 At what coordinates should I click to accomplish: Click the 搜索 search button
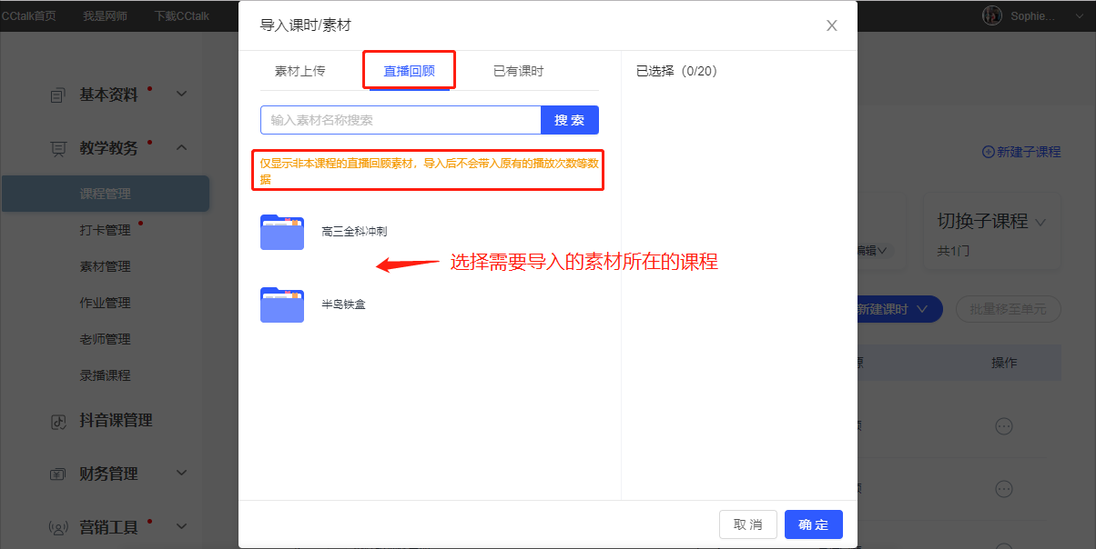570,119
